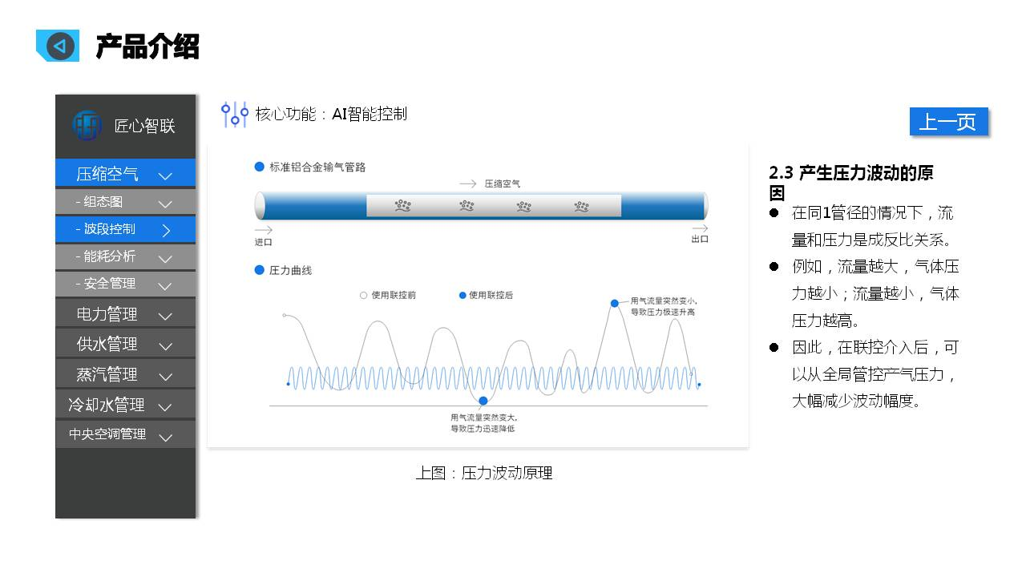This screenshot has height=577, width=1026.
Task: Toggle the 使用联控前 legend marker
Action: tap(363, 295)
